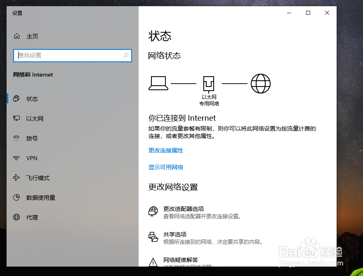Screen dimensions: 363x276
Task: Click the search magnifier in the settings search field
Action: tap(125, 55)
